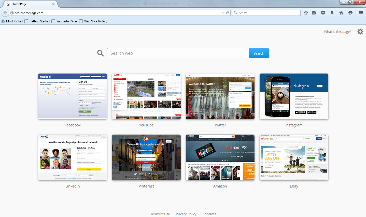Image resolution: width=366 pixels, height=217 pixels.
Task: Open the URL history dropdown arrow
Action: [x=223, y=13]
